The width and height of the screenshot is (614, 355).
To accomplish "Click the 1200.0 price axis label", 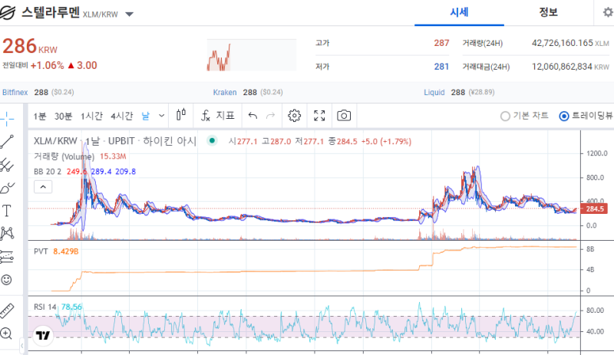I will tap(597, 153).
